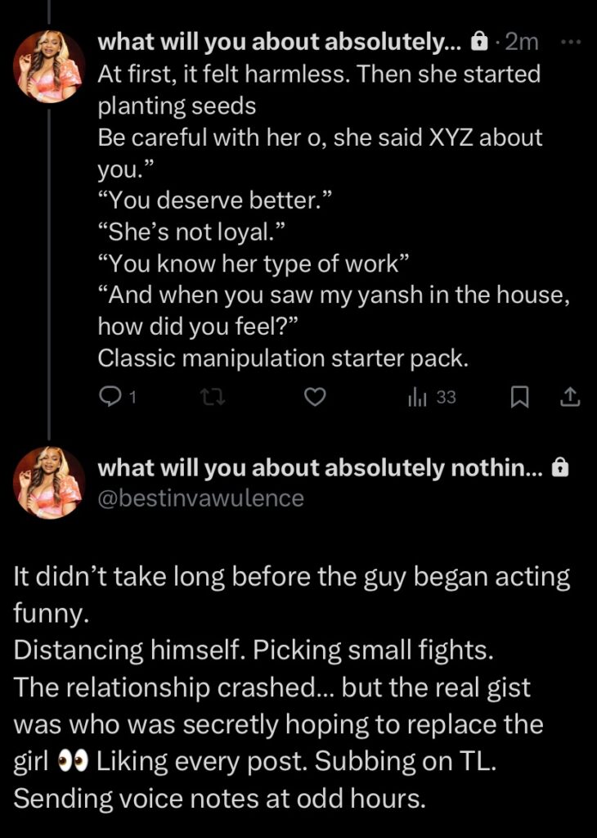Tap the main tweet text about the relationship crashing
597x838 pixels.
(270, 687)
